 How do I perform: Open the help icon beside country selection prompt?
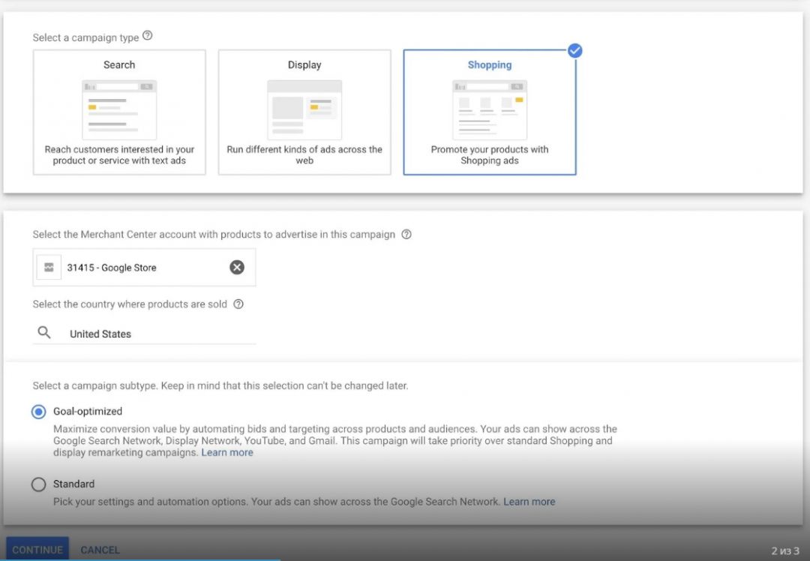click(238, 304)
